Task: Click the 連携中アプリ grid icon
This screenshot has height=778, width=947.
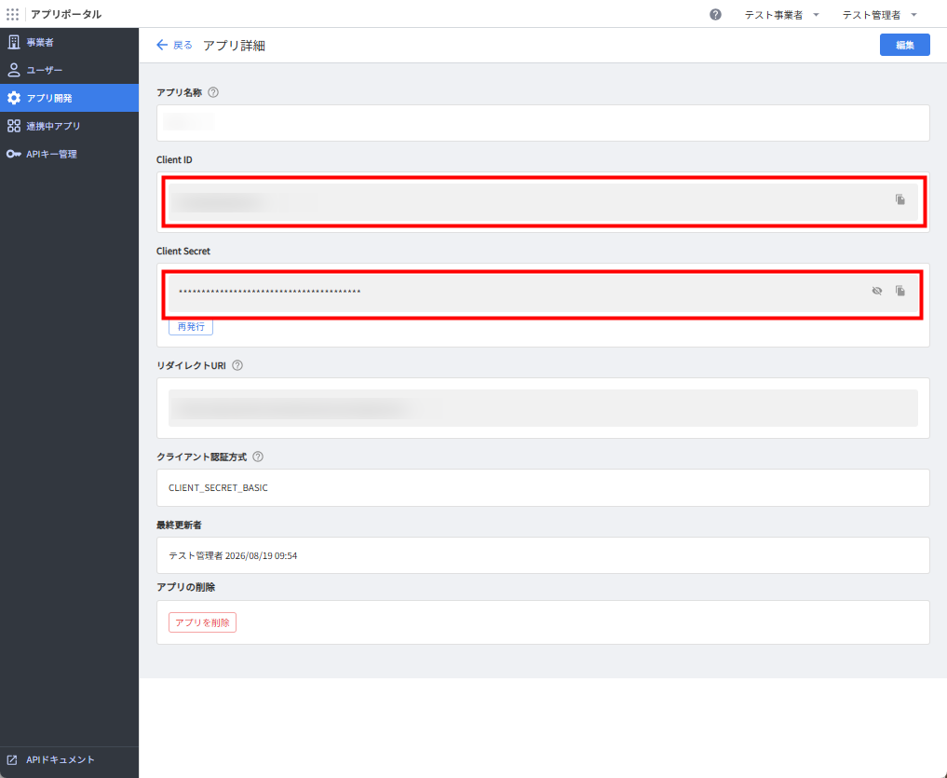Action: click(13, 126)
